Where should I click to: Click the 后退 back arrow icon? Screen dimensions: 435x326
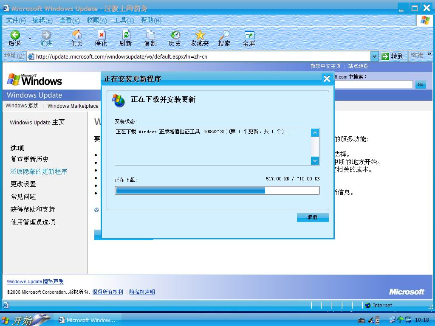pos(15,35)
